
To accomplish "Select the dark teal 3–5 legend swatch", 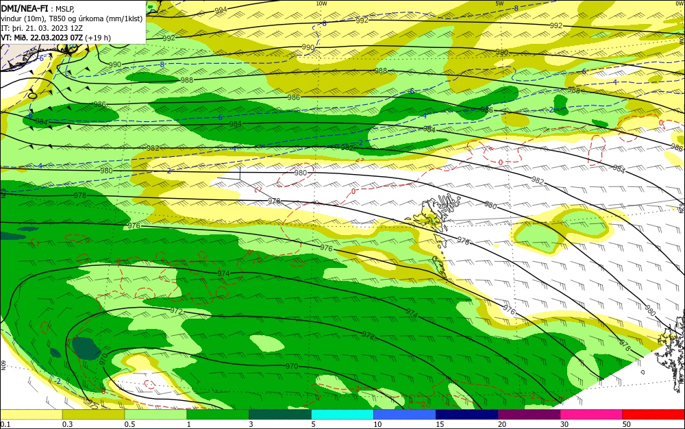I will coord(280,415).
